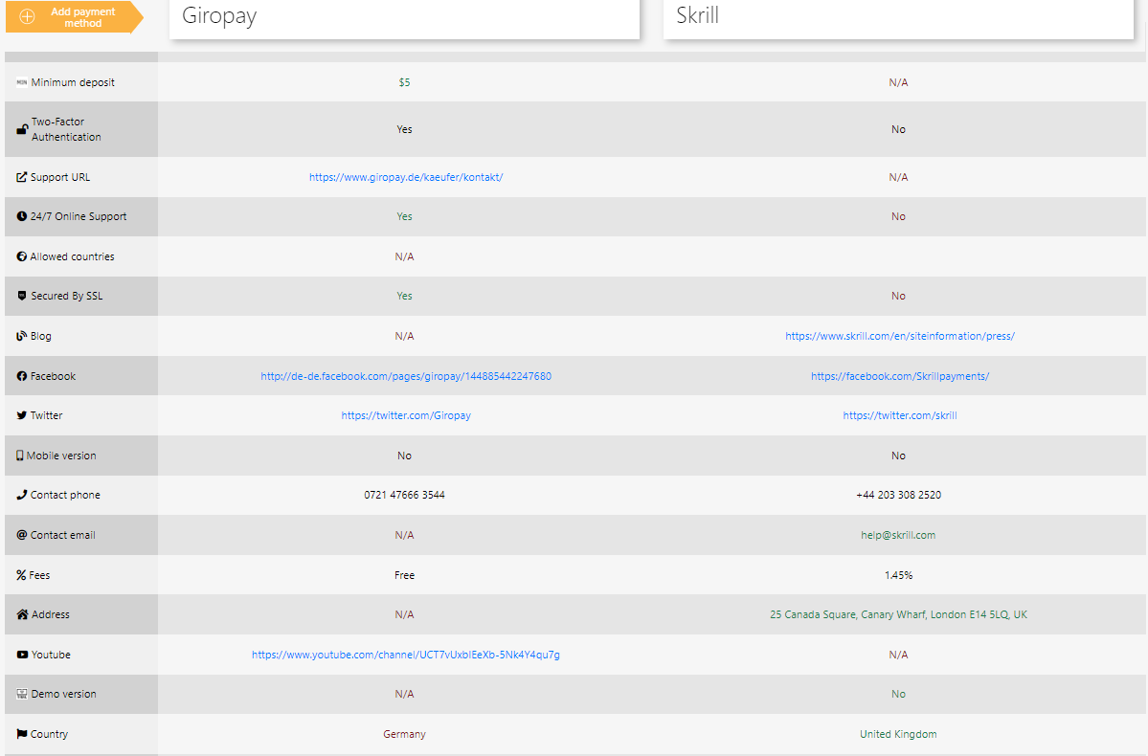Click Giropay's Yes for 24/7 Online Support
Image resolution: width=1148 pixels, height=756 pixels.
[x=404, y=216]
